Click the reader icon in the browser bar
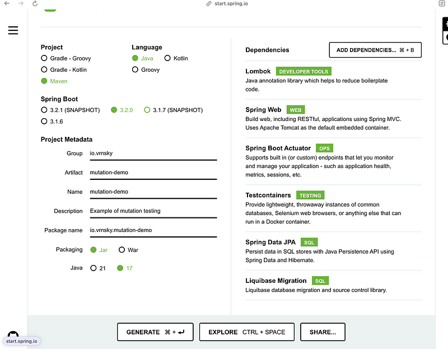 pyautogui.click(x=442, y=3)
